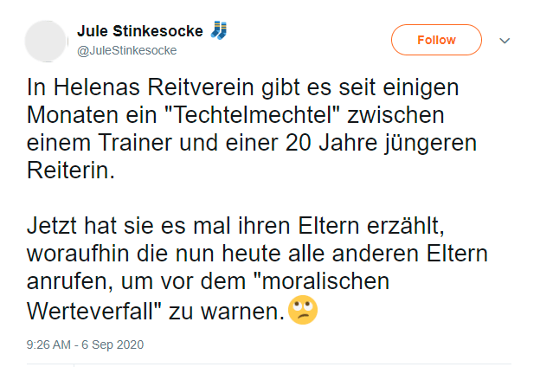The height and width of the screenshot is (367, 540).
Task: Click the first line mentioning Helenas Reitverein
Action: click(229, 88)
